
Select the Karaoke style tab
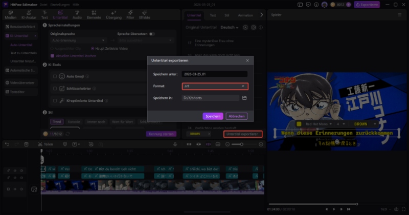coord(74,122)
